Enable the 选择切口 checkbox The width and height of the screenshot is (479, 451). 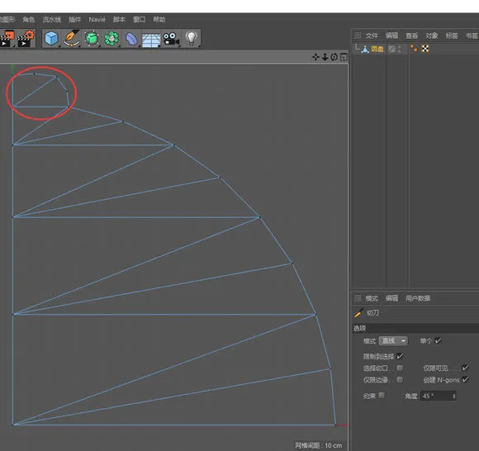click(400, 368)
